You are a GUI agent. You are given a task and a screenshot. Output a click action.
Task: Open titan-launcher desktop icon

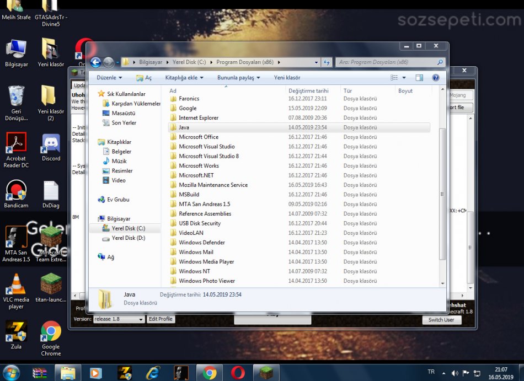pos(51,288)
